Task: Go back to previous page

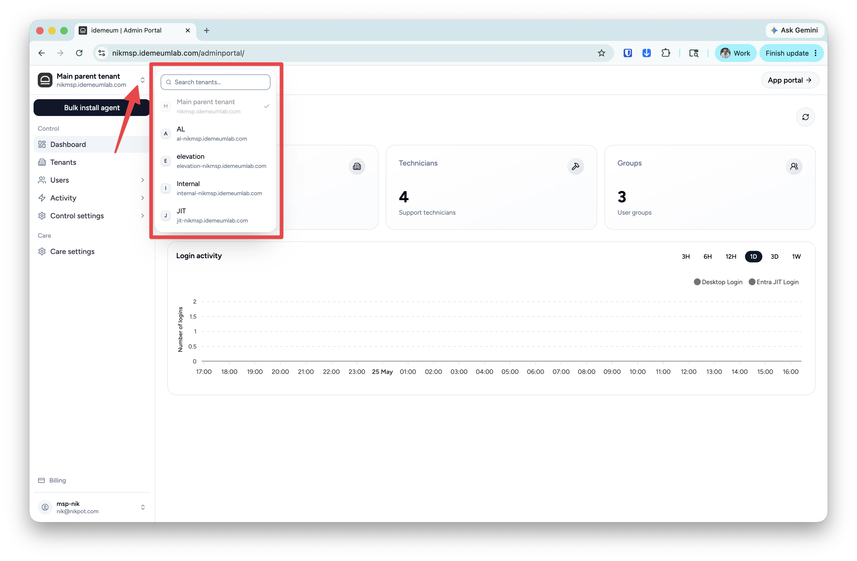Action: [41, 53]
